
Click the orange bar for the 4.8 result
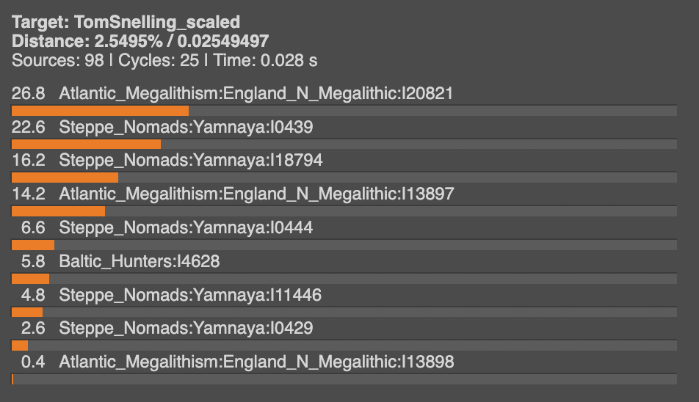click(27, 312)
